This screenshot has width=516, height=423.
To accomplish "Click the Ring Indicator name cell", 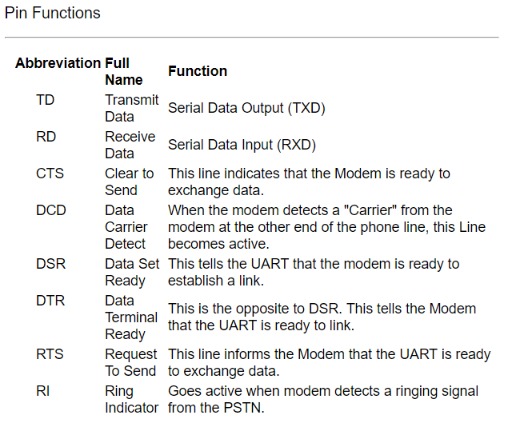I will point(131,399).
